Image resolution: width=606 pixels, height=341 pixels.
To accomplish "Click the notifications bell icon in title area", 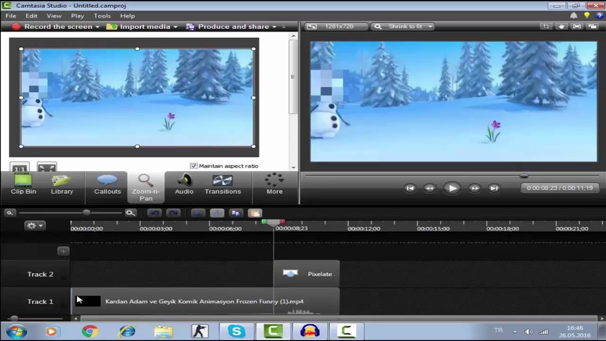I will click(574, 16).
